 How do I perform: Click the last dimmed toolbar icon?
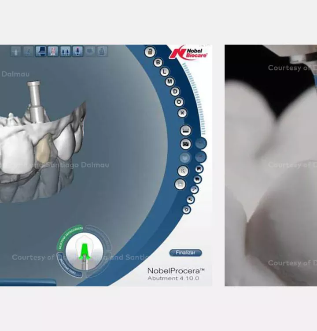[x=103, y=51]
